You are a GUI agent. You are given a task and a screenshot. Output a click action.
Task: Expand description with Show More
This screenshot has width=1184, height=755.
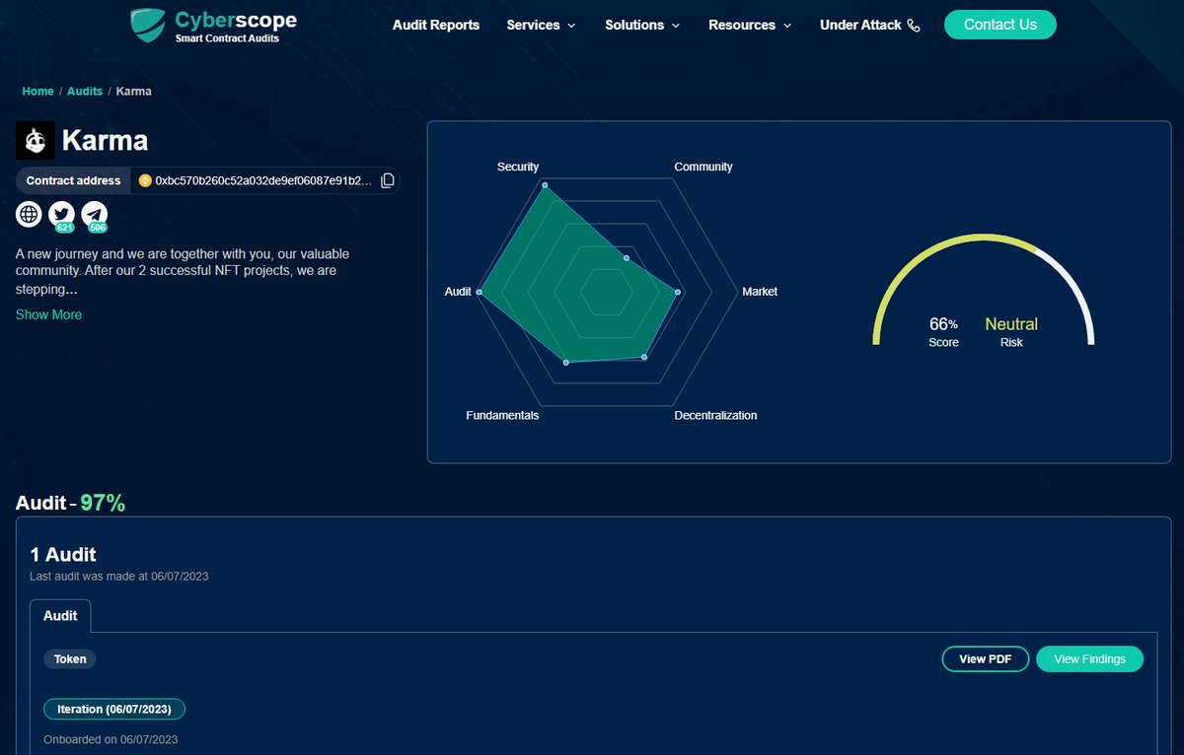(x=48, y=314)
